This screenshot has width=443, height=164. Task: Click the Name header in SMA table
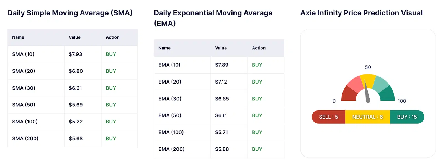click(18, 37)
